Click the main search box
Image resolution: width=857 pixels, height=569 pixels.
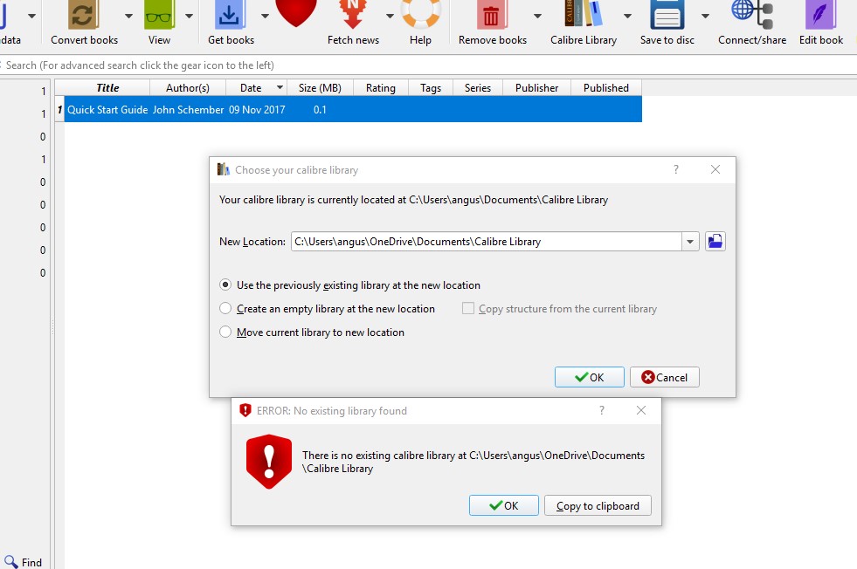[428, 65]
